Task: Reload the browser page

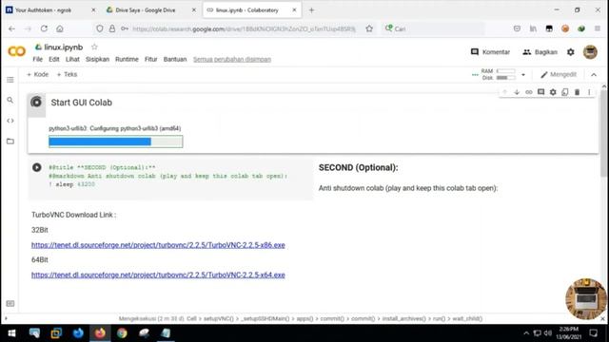Action: pos(44,28)
